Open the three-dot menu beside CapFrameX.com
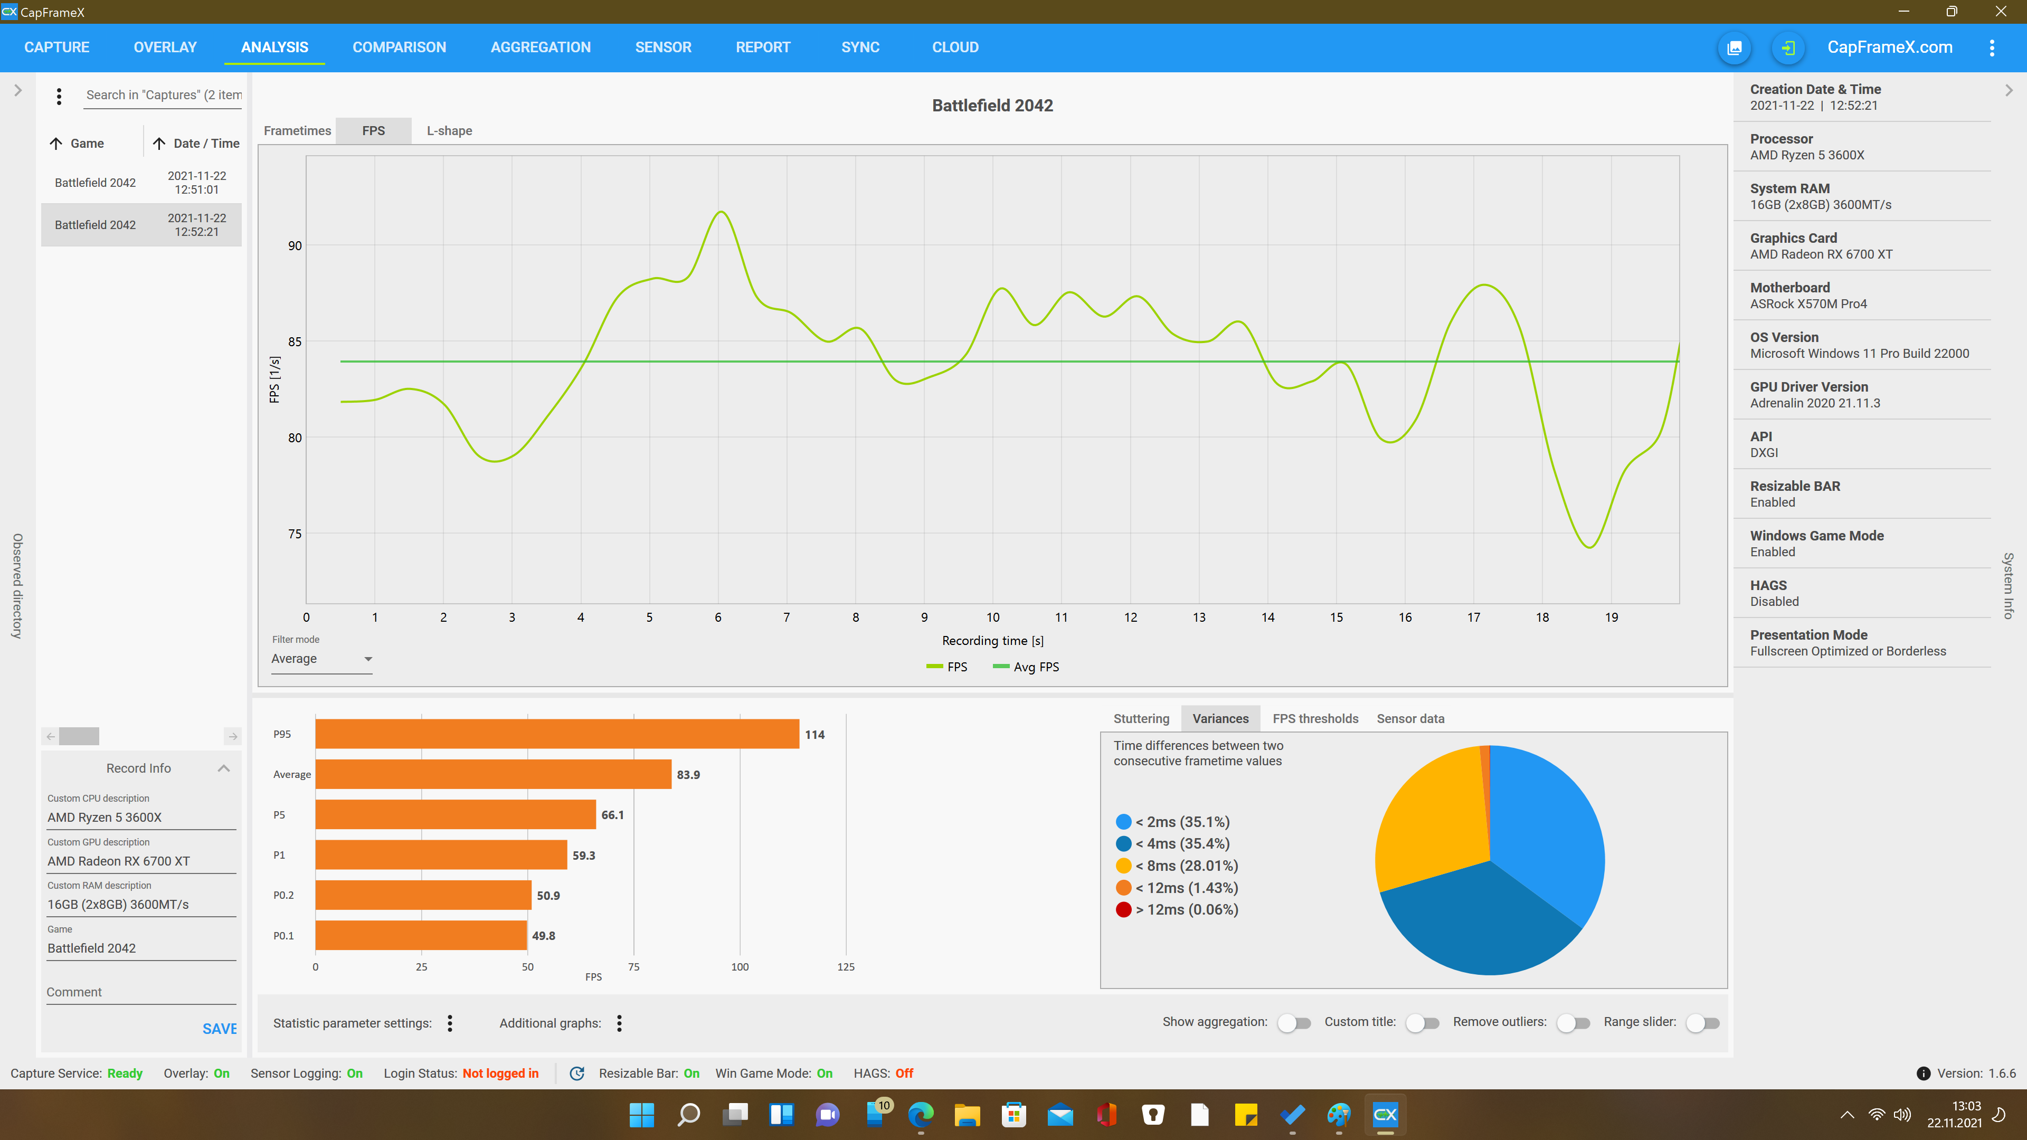Screen dimensions: 2027x1140 [1992, 47]
